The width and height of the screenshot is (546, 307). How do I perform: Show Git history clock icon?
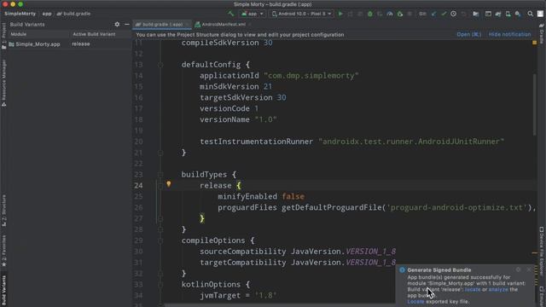[x=453, y=14]
